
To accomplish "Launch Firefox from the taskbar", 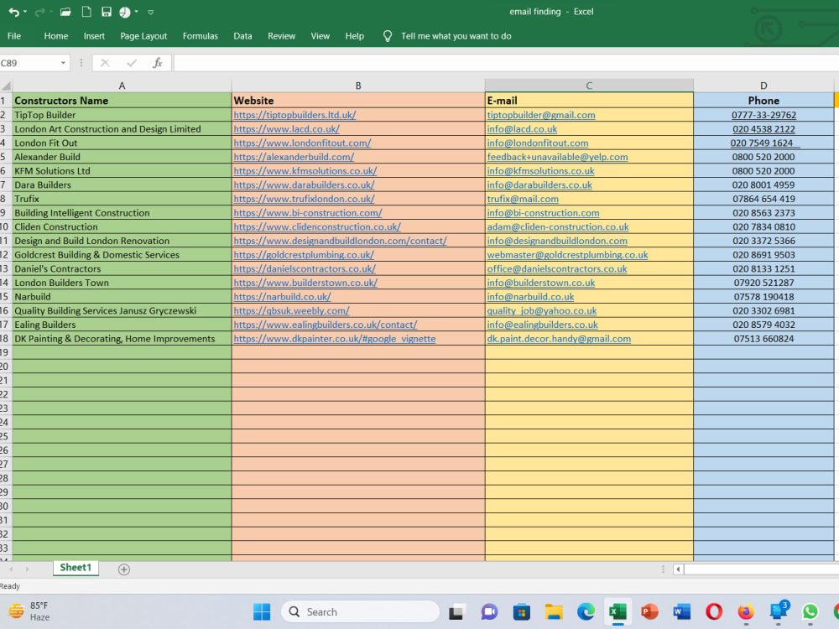I will [x=745, y=612].
